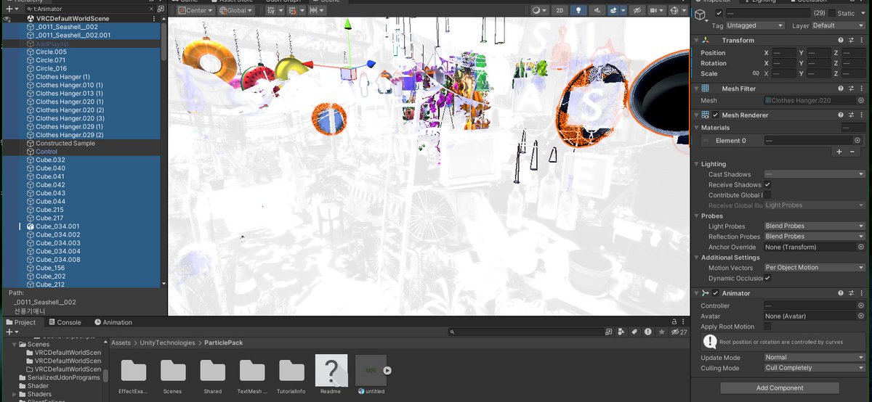872x402 pixels.
Task: Add material slot with plus button
Action: click(x=839, y=152)
